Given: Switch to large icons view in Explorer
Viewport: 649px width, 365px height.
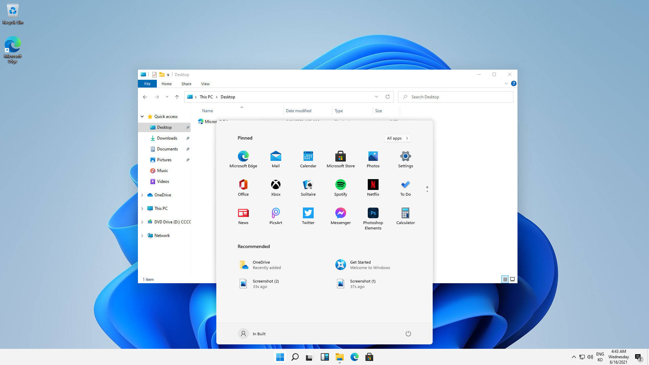Looking at the screenshot, I should (x=512, y=279).
